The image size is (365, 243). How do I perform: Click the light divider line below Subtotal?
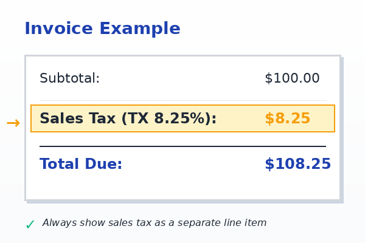(x=182, y=100)
